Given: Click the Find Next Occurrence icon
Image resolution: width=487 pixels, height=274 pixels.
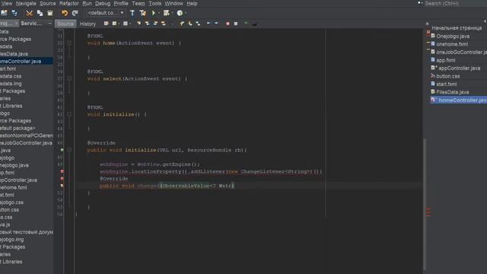Looking at the screenshot, I should coord(155,24).
